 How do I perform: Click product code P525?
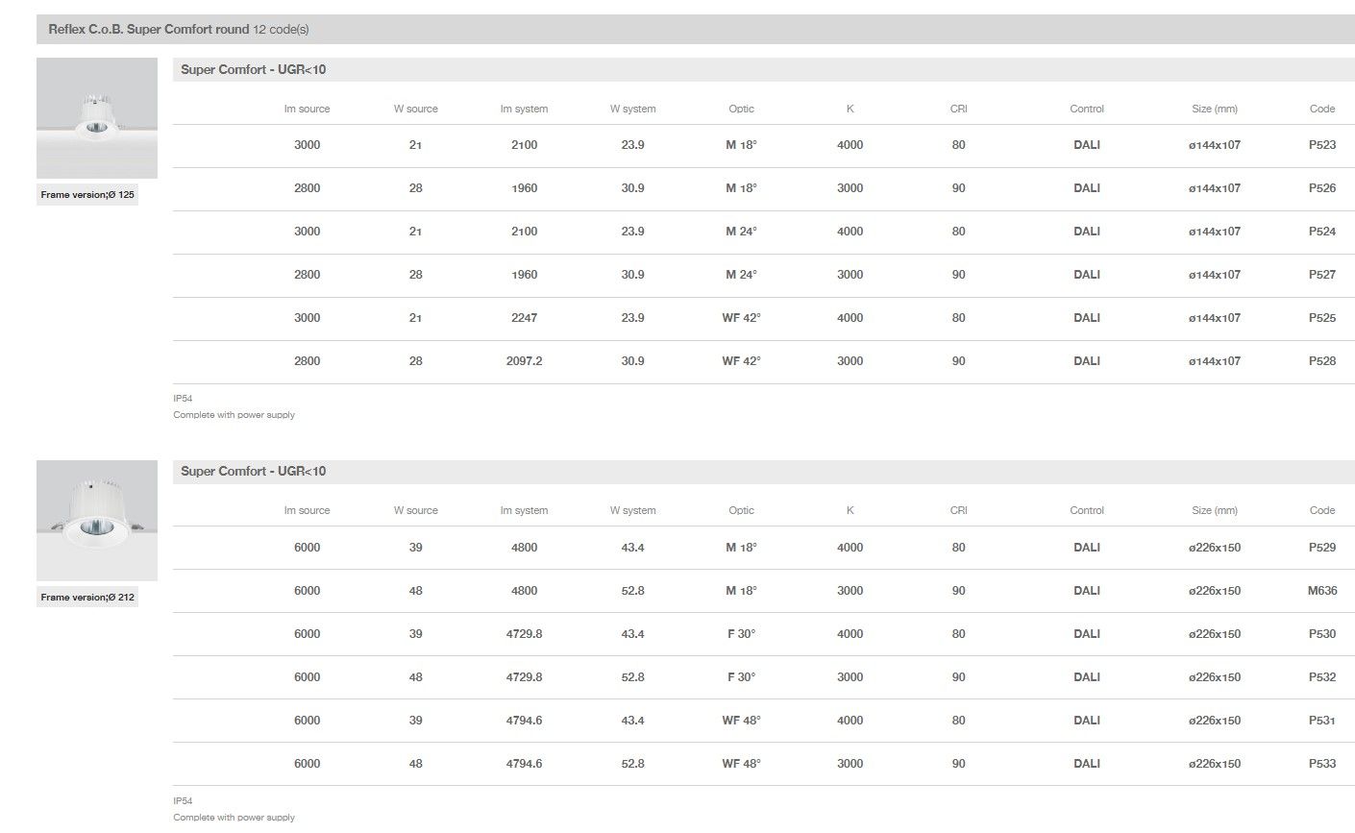1321,318
